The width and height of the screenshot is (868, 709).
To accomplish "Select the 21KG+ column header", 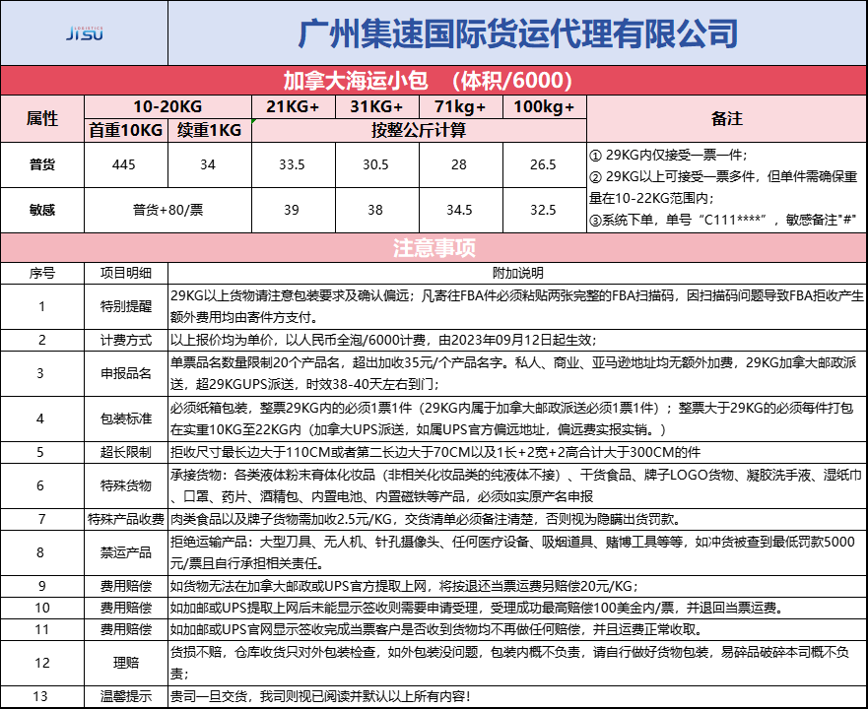I will click(x=294, y=106).
